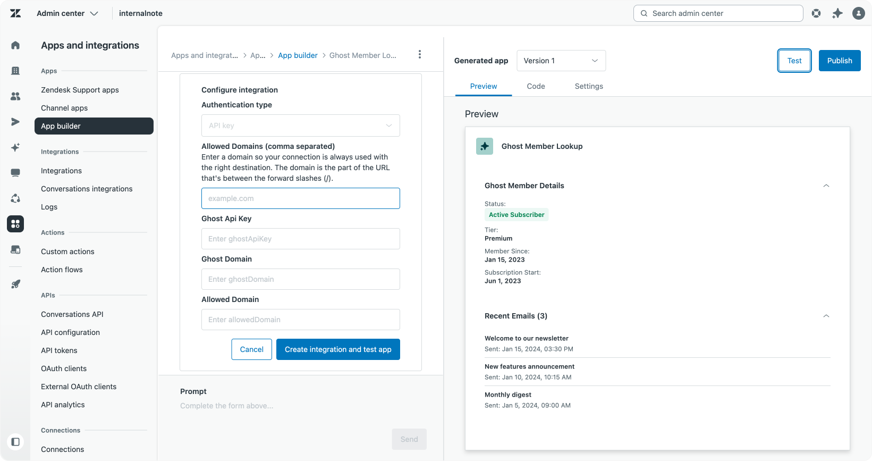Open the help lifebuoy icon in header

pyautogui.click(x=816, y=13)
